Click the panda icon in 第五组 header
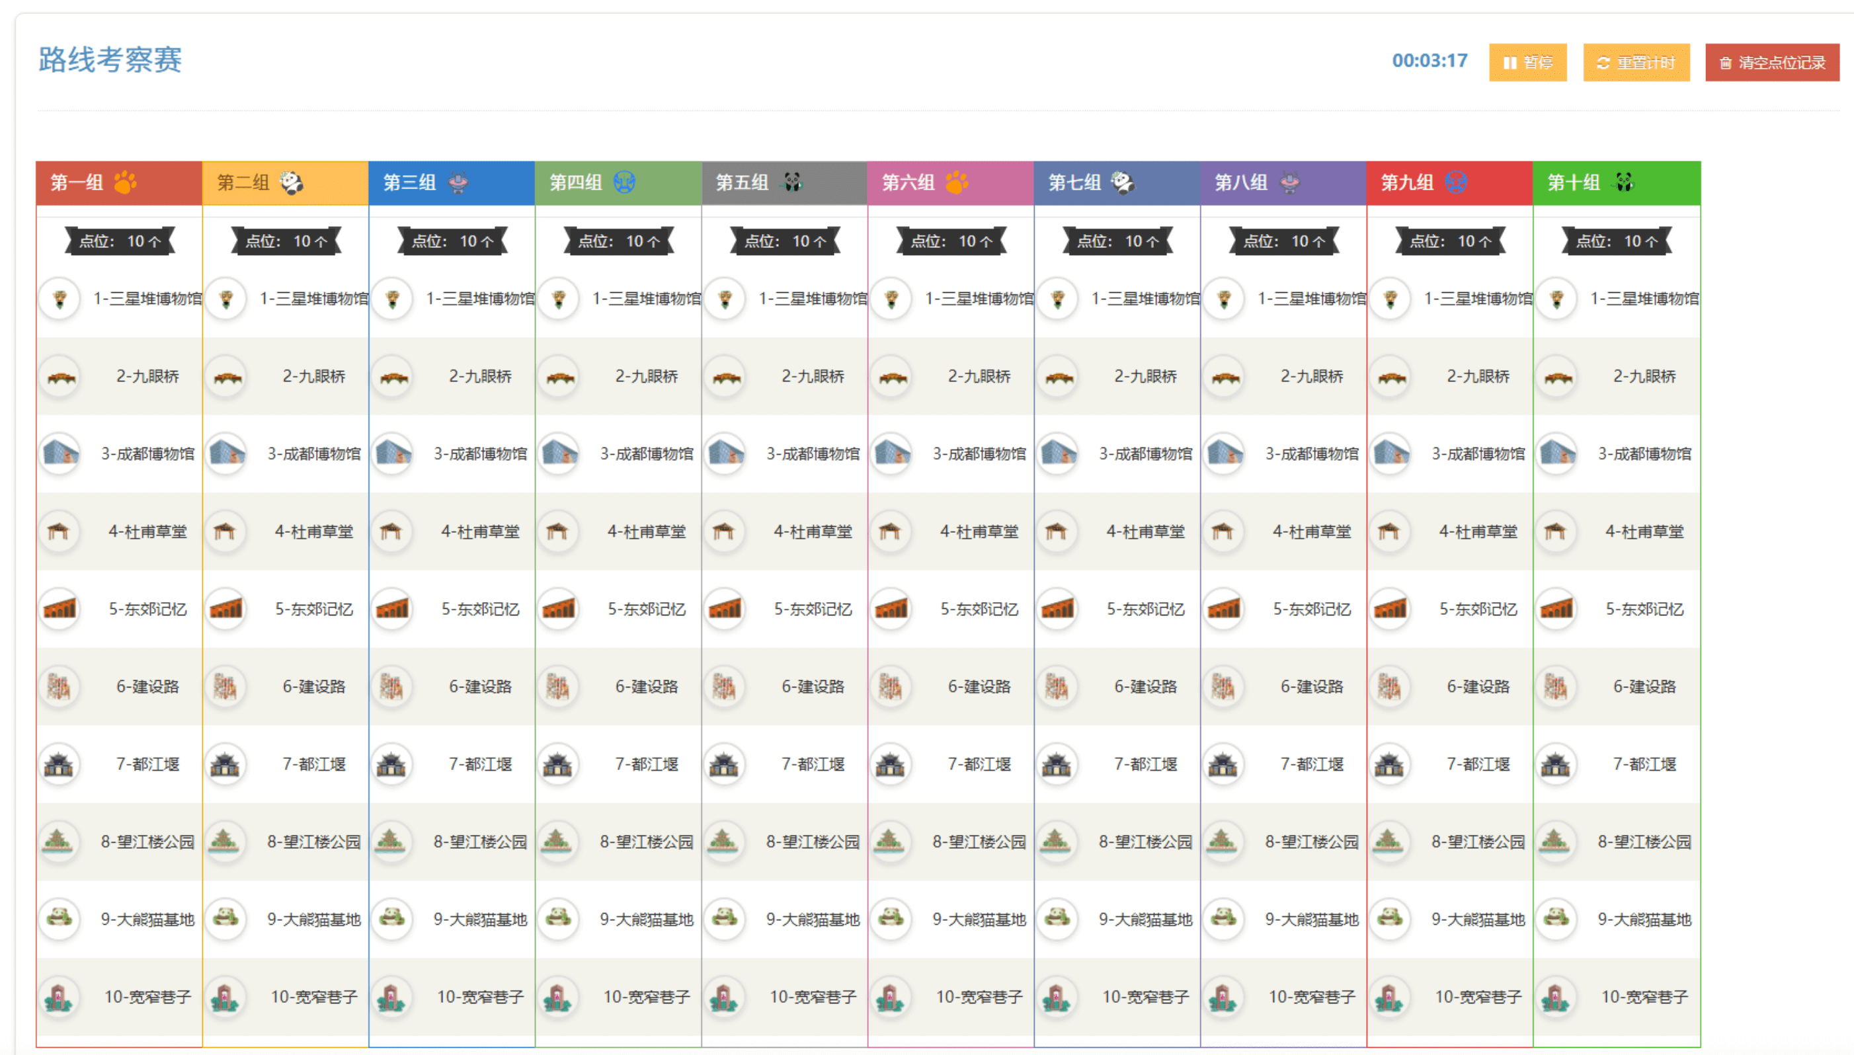This screenshot has height=1055, width=1854. (792, 182)
